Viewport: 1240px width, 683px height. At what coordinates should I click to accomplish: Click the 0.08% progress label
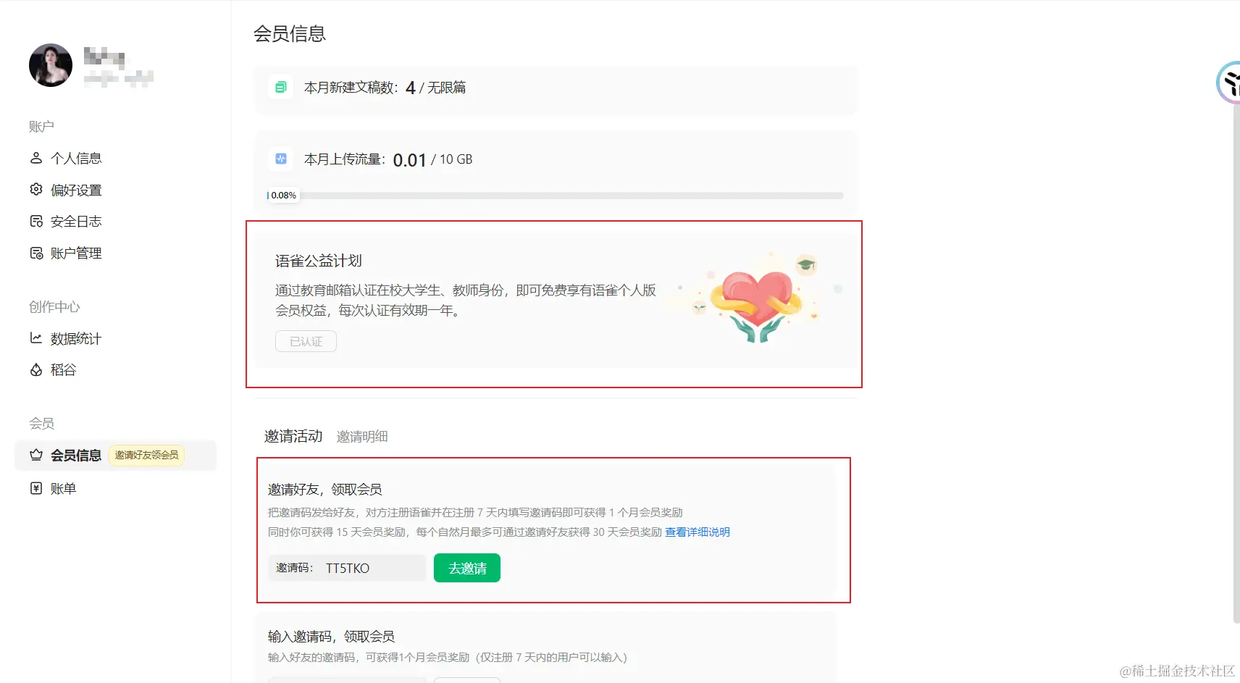click(283, 196)
